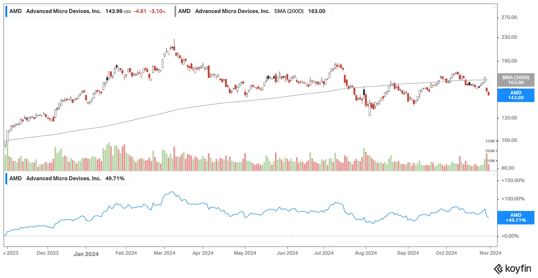This screenshot has width=538, height=278.
Task: Click the Nov 2024 date label
Action: (x=490, y=253)
